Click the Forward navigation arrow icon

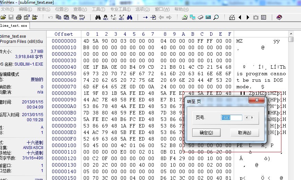coord(169,18)
